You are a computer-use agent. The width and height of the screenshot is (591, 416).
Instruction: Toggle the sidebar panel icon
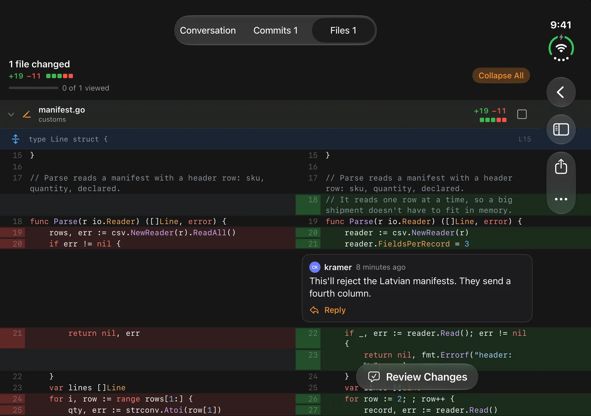tap(561, 129)
